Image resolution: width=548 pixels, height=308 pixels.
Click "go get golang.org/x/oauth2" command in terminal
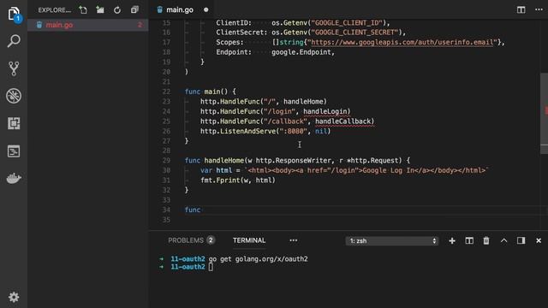258,259
